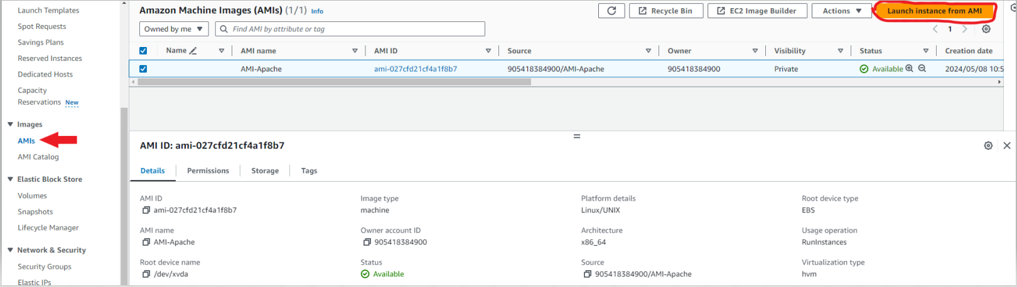Screen dimensions: 1017x287
Task: Open the ami-027cfd21cf4a1f8b7 link in table
Action: pyautogui.click(x=416, y=69)
